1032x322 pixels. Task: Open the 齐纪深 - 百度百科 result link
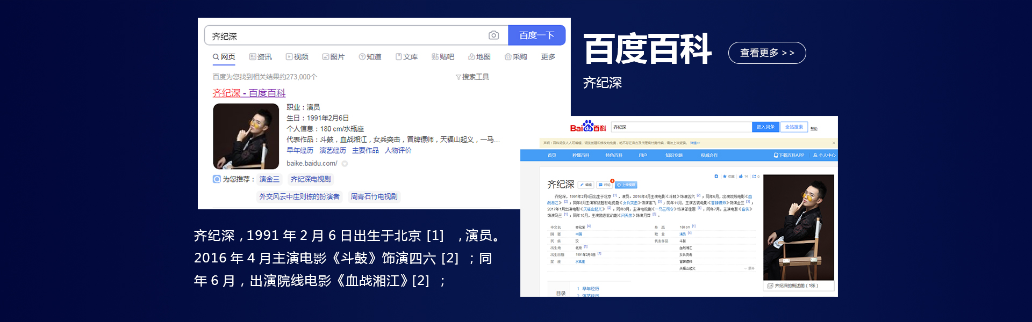[249, 93]
